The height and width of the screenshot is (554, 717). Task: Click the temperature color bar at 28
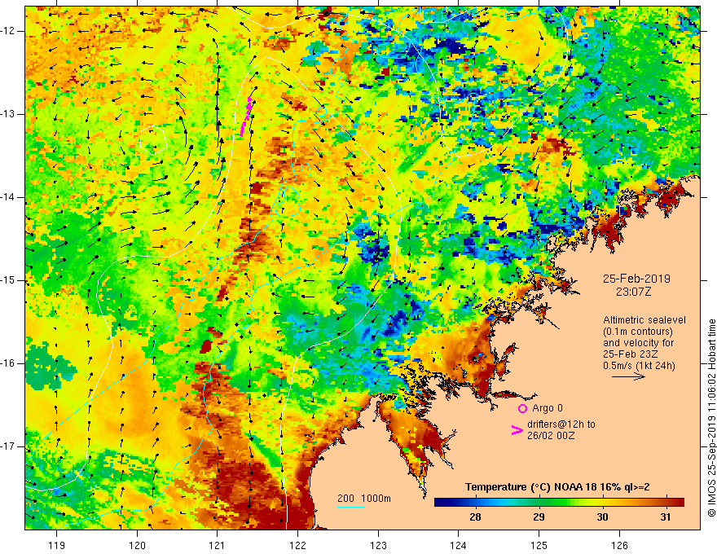point(475,503)
